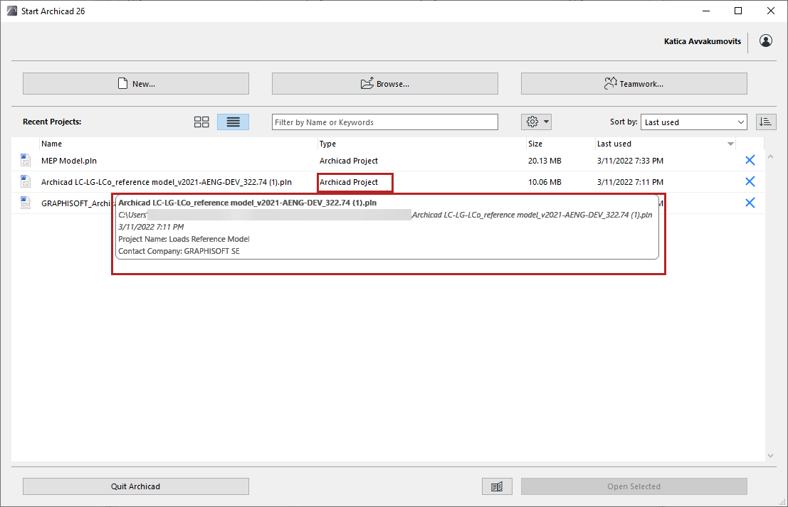Viewport: 788px width, 507px height.
Task: Click the 20.13 MB size cell
Action: (545, 161)
